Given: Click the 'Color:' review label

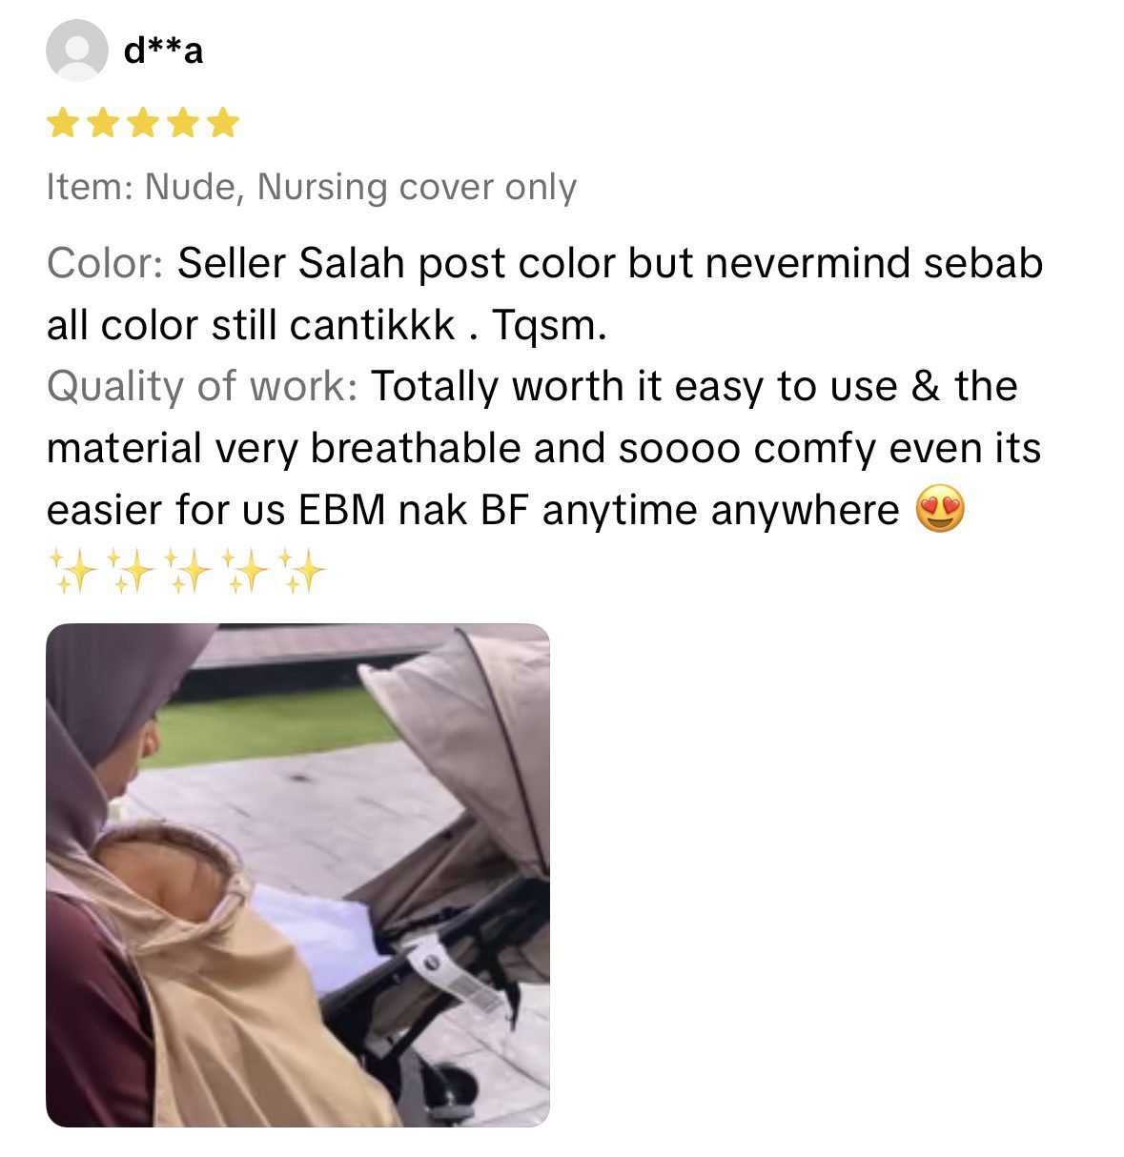Looking at the screenshot, I should point(106,263).
